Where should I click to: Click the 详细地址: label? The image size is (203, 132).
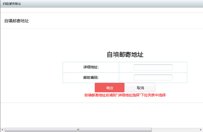pyautogui.click(x=91, y=67)
